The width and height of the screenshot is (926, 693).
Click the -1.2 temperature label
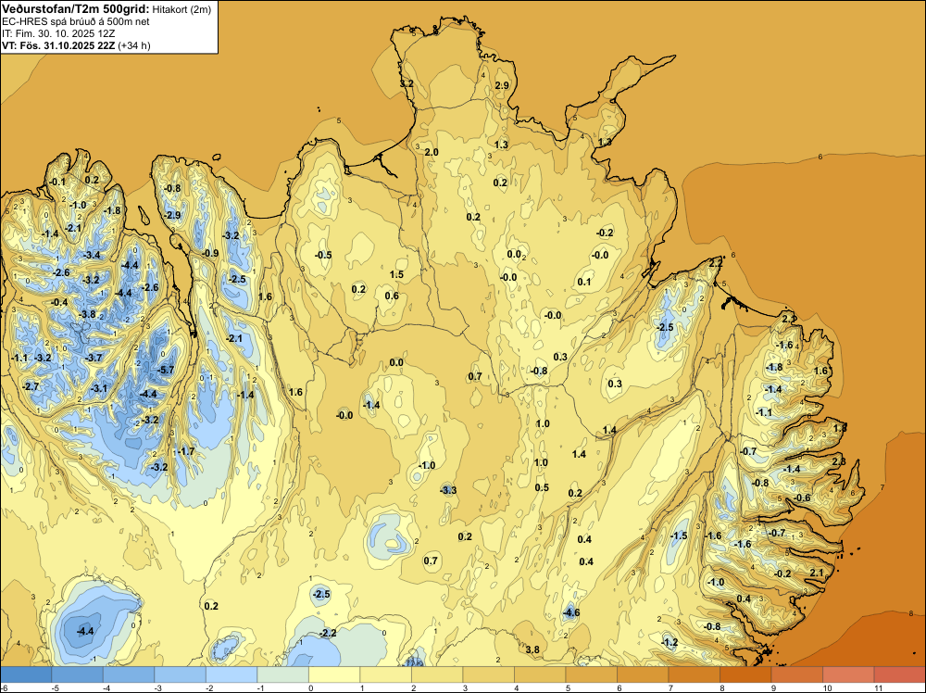(x=669, y=642)
